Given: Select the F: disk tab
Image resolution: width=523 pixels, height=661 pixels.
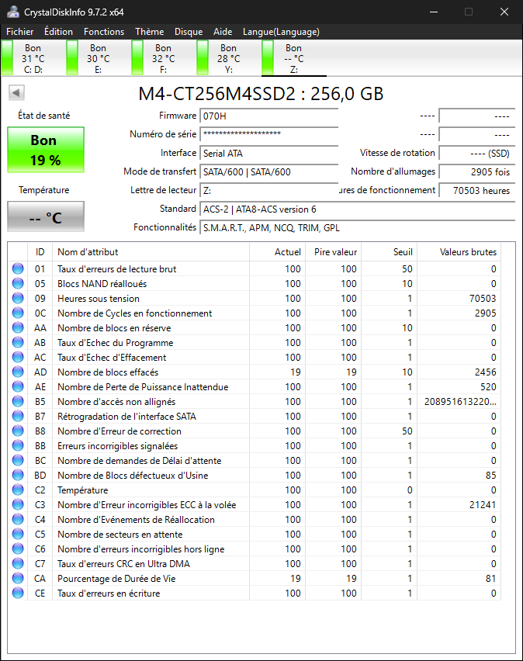Looking at the screenshot, I should pos(163,59).
